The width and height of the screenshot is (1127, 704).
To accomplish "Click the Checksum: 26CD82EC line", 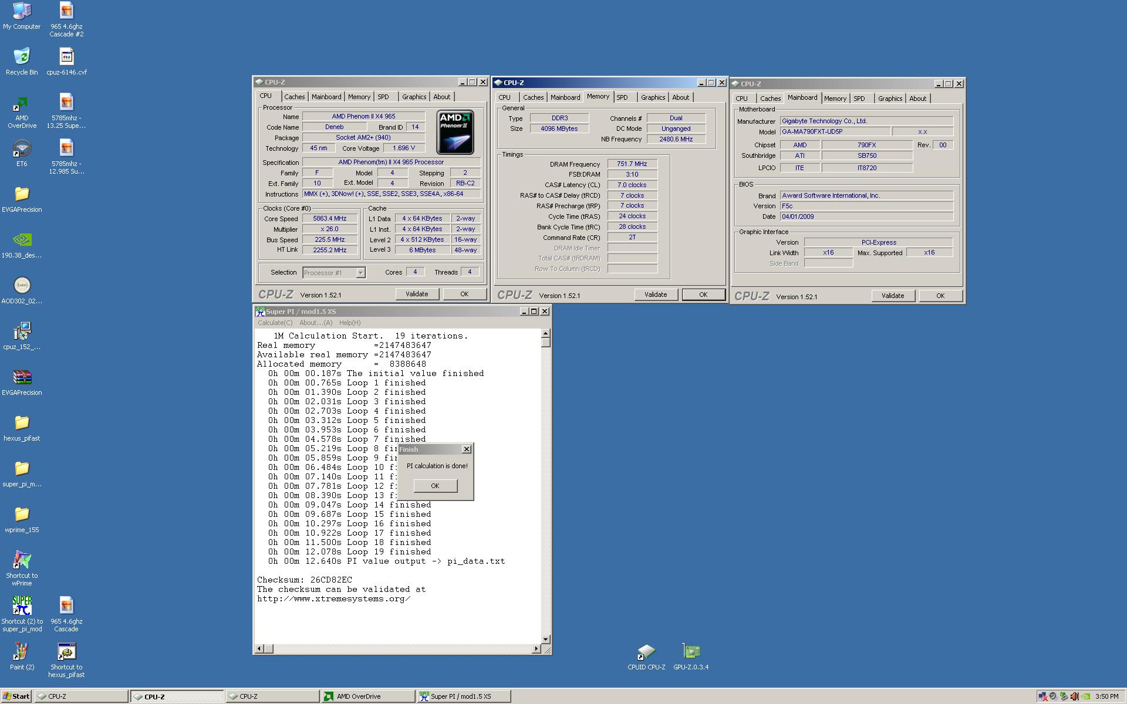I will pyautogui.click(x=305, y=580).
